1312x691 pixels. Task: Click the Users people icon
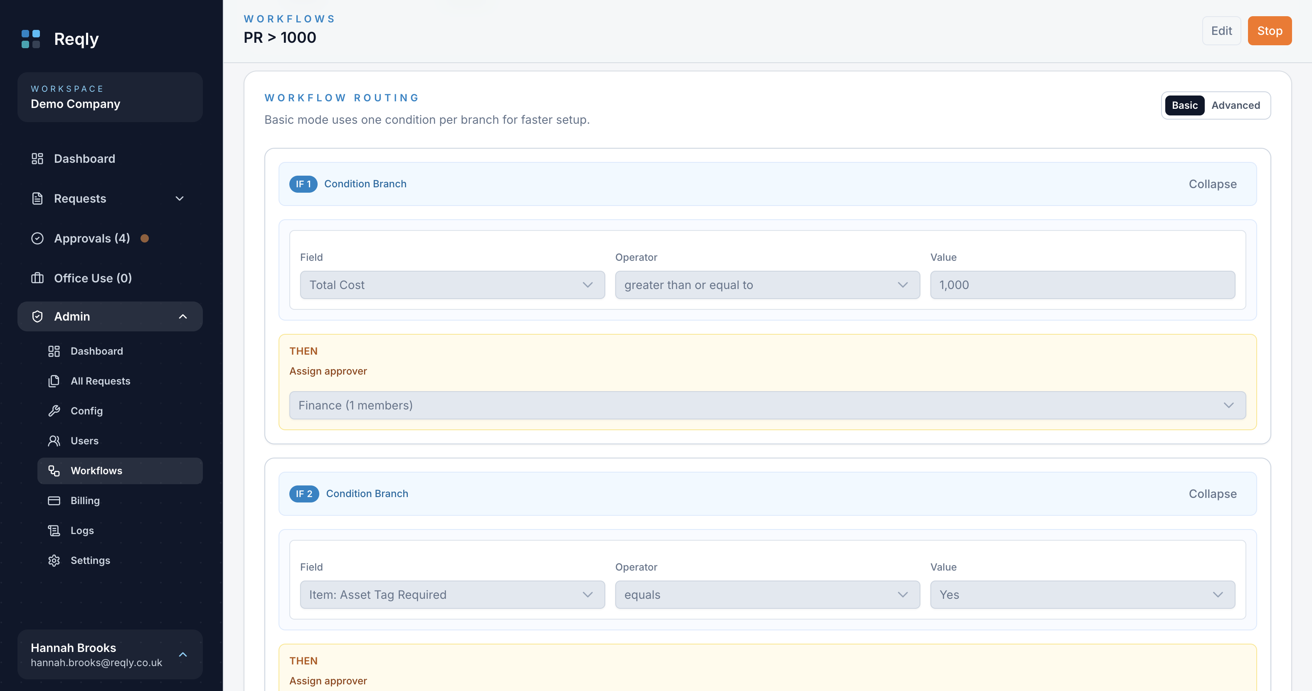tap(54, 441)
